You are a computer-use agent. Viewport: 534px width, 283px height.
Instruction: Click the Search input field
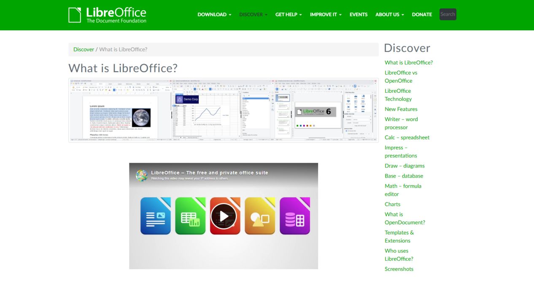pyautogui.click(x=448, y=14)
